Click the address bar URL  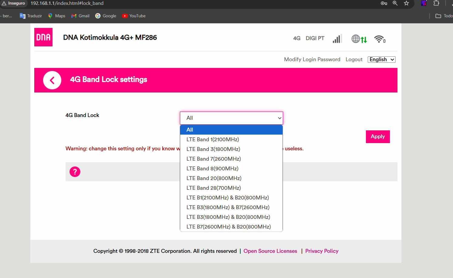(x=67, y=3)
